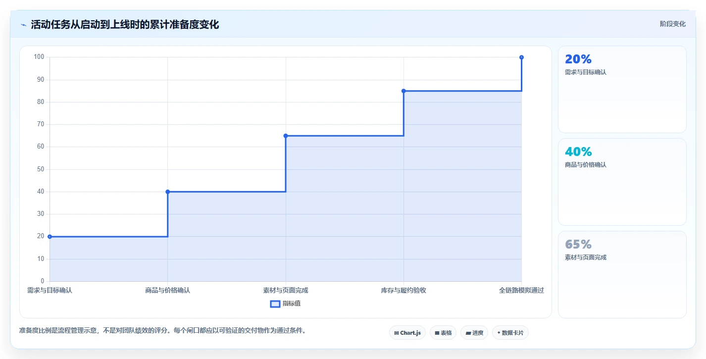Click y-axis tick label 100
The image size is (706, 359).
(39, 57)
